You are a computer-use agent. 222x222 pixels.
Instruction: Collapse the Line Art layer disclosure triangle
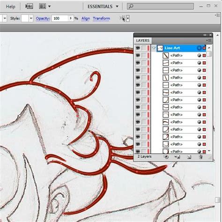(x=154, y=48)
